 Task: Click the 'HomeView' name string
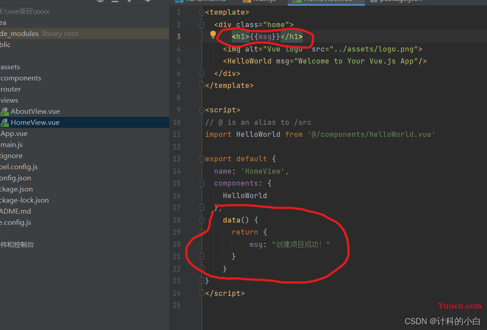[263, 171]
